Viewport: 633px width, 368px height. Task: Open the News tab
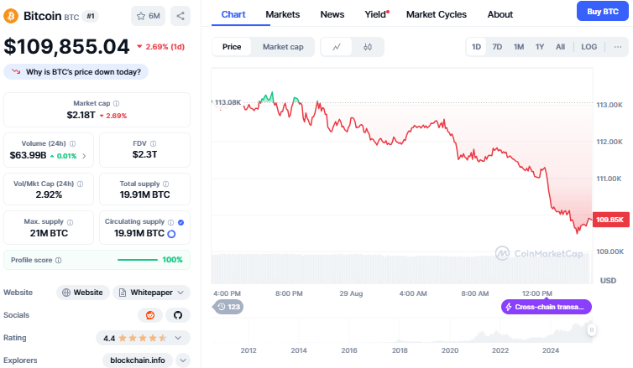(332, 14)
